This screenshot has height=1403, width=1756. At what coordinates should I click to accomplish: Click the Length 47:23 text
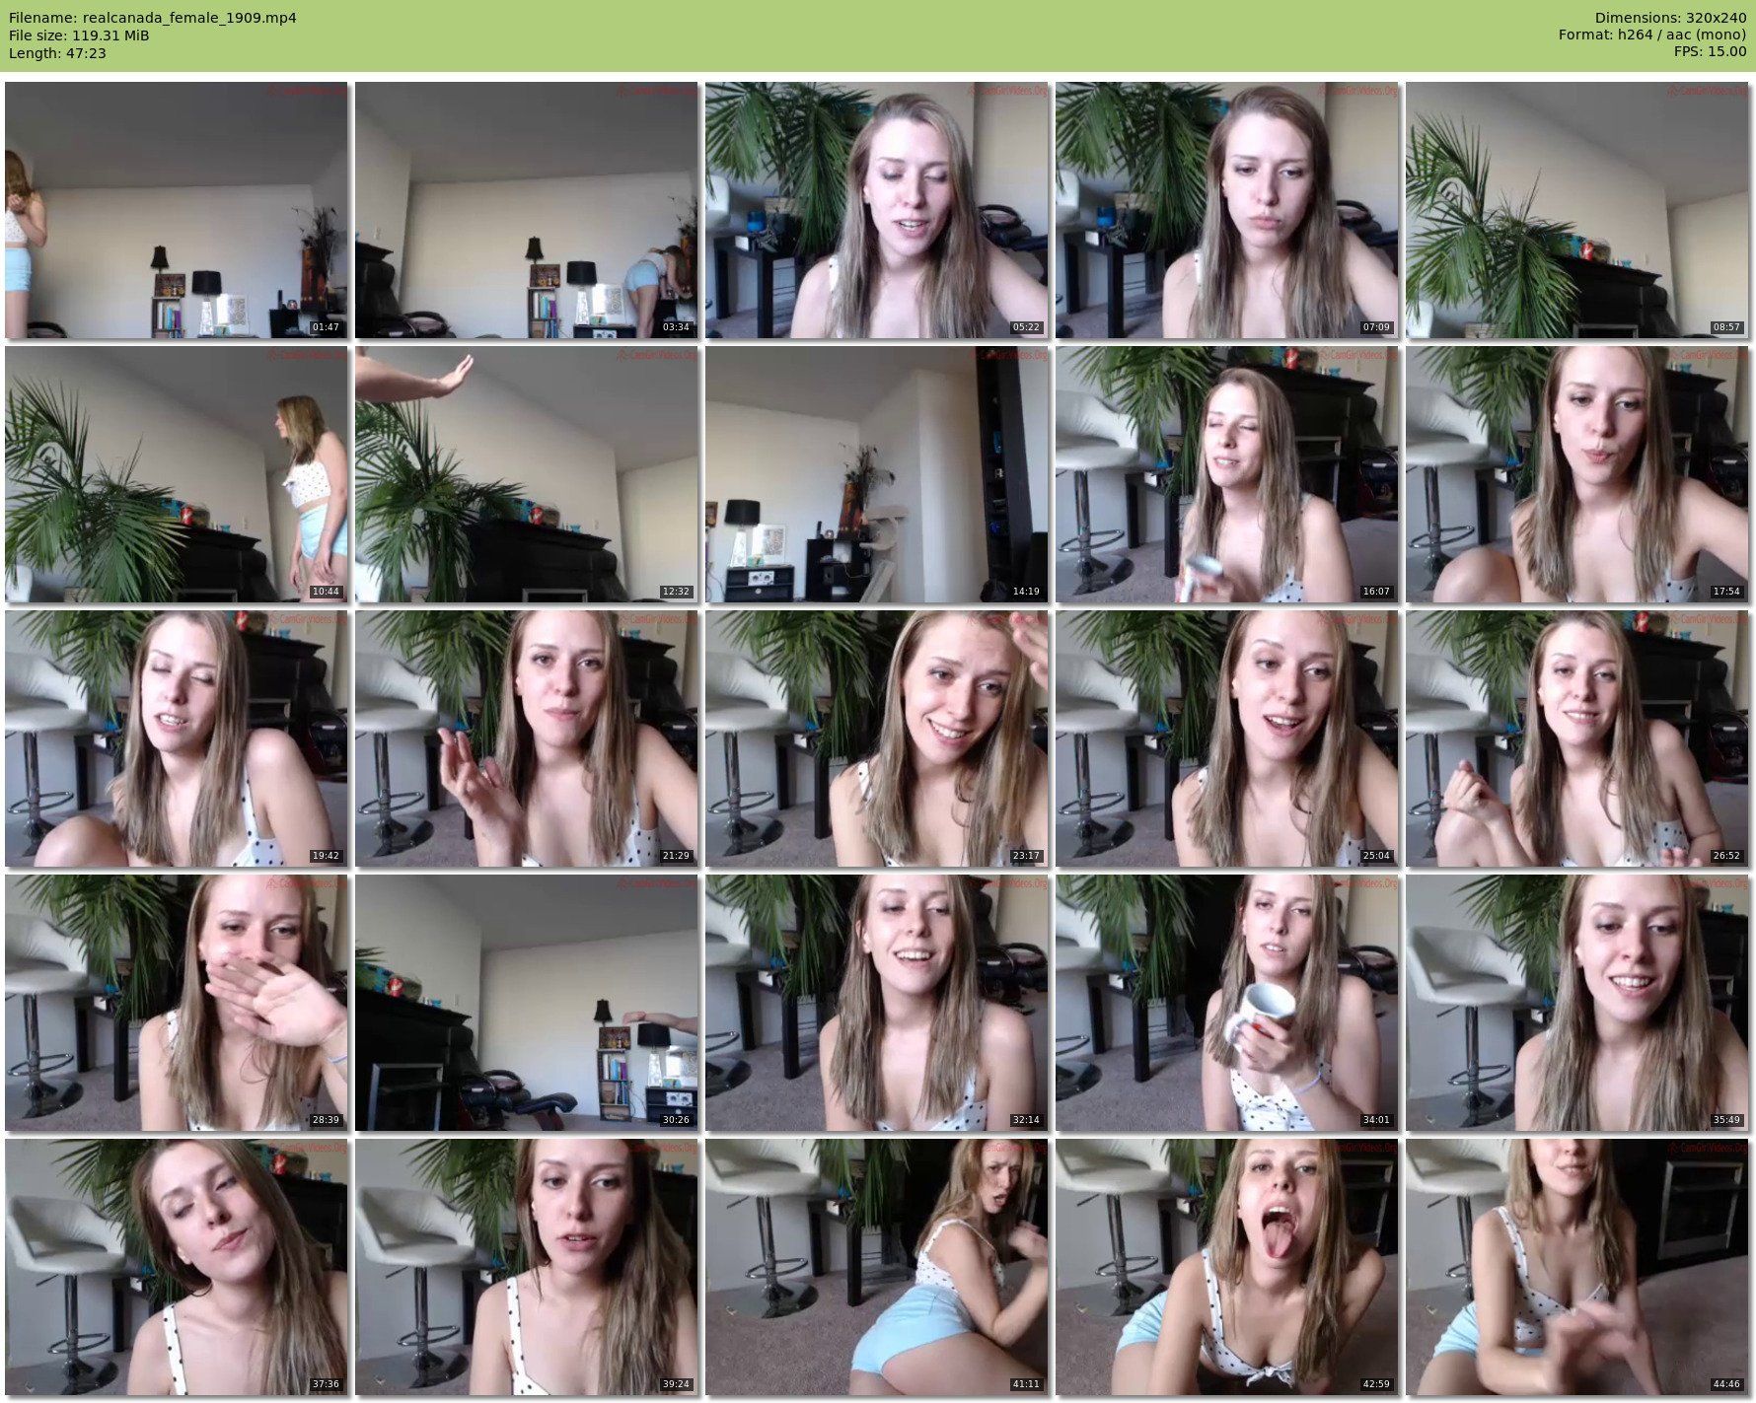(57, 53)
